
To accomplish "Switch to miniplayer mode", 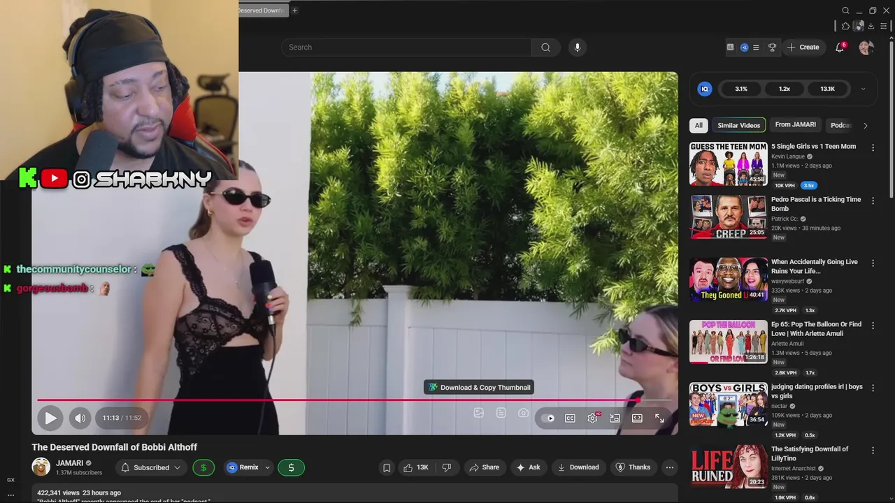I will (x=615, y=418).
